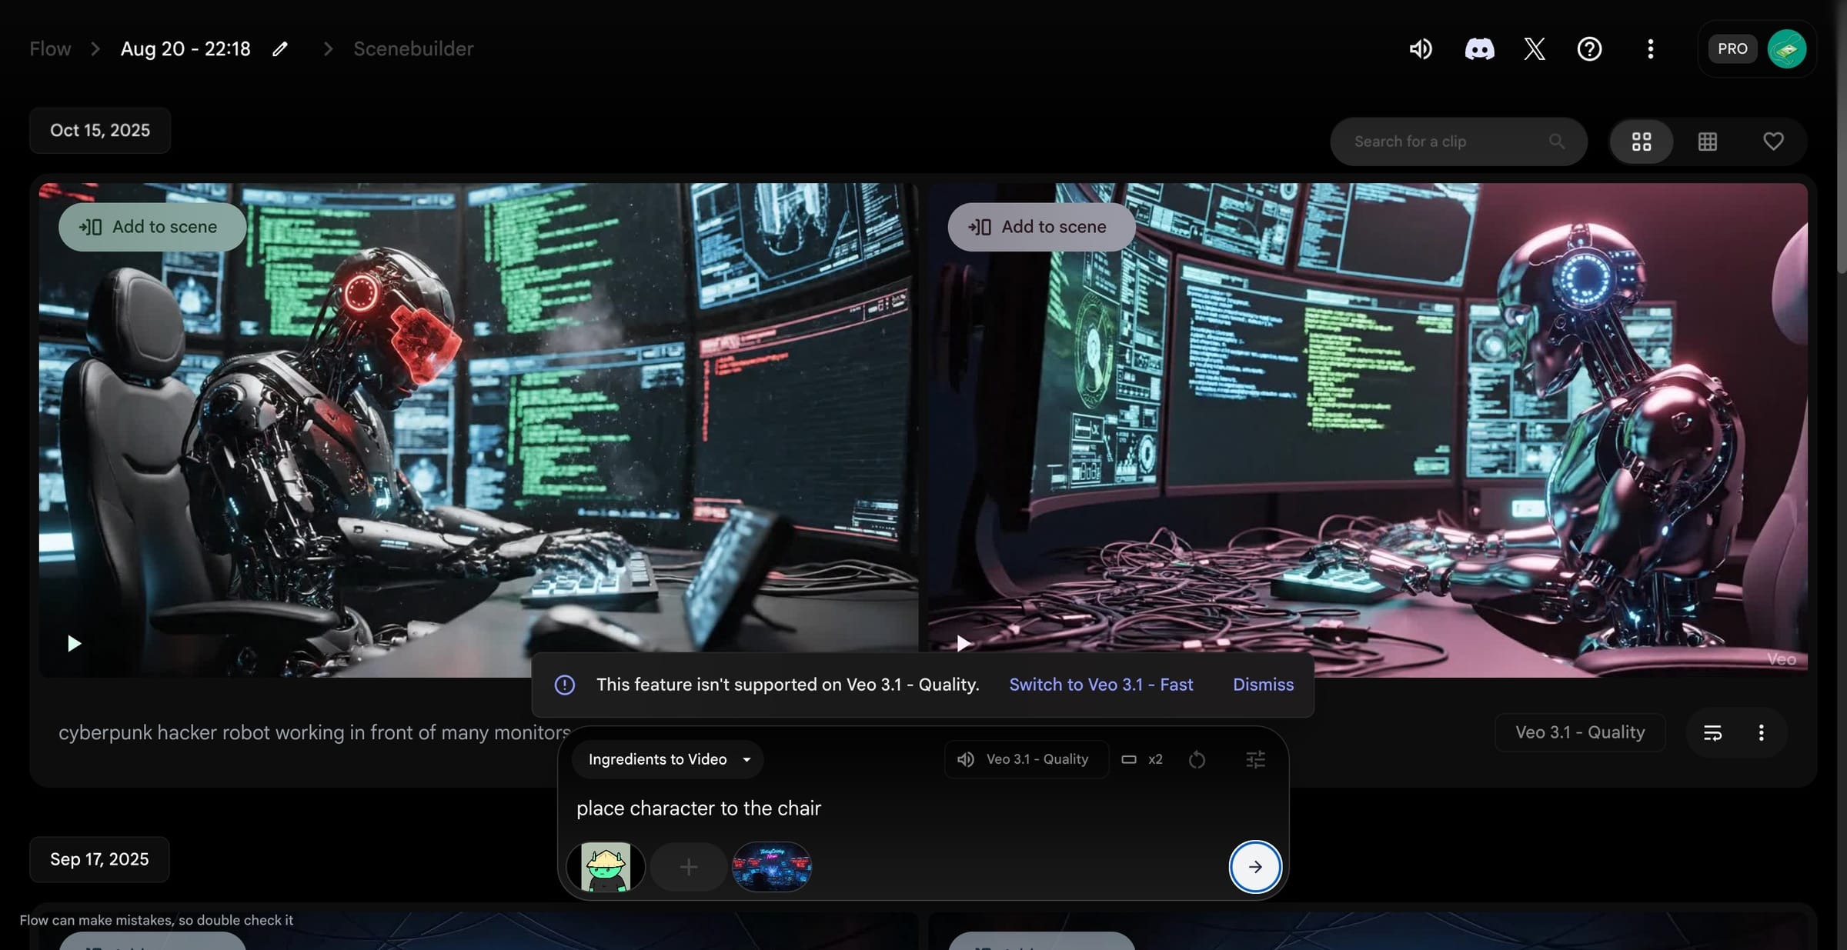Click the X (Twitter) icon
The width and height of the screenshot is (1847, 950).
coord(1534,49)
